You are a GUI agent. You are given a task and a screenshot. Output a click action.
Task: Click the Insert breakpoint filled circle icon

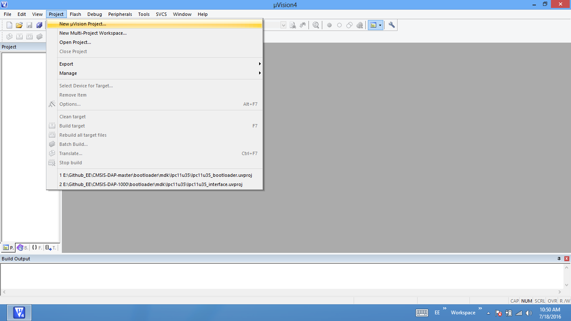point(329,25)
